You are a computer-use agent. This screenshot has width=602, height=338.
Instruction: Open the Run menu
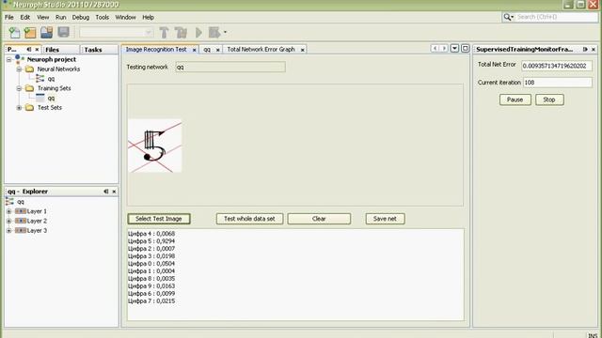(x=60, y=17)
